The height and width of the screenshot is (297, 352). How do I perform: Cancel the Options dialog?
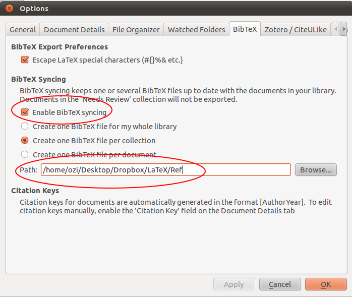279,284
